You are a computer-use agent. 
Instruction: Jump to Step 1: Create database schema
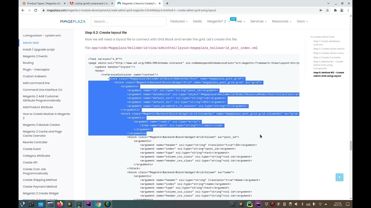(326, 43)
